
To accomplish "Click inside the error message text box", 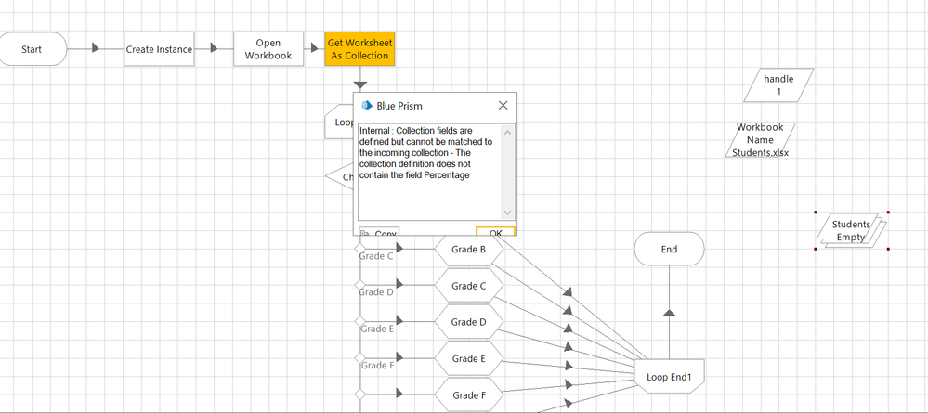I will tap(427, 186).
